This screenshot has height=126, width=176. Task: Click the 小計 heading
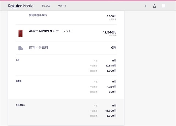click(18, 60)
